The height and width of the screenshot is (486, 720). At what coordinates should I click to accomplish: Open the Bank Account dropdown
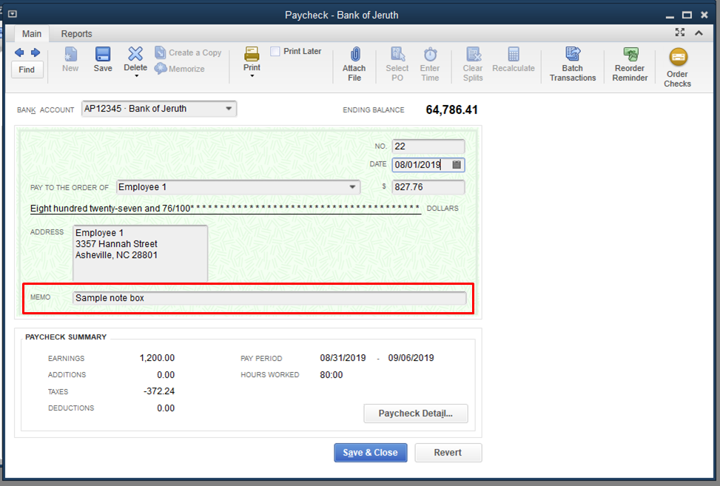[x=229, y=109]
